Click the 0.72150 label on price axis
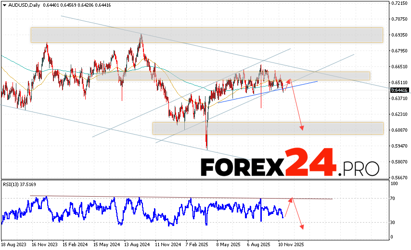The width and height of the screenshot is (411, 250). [399, 3]
